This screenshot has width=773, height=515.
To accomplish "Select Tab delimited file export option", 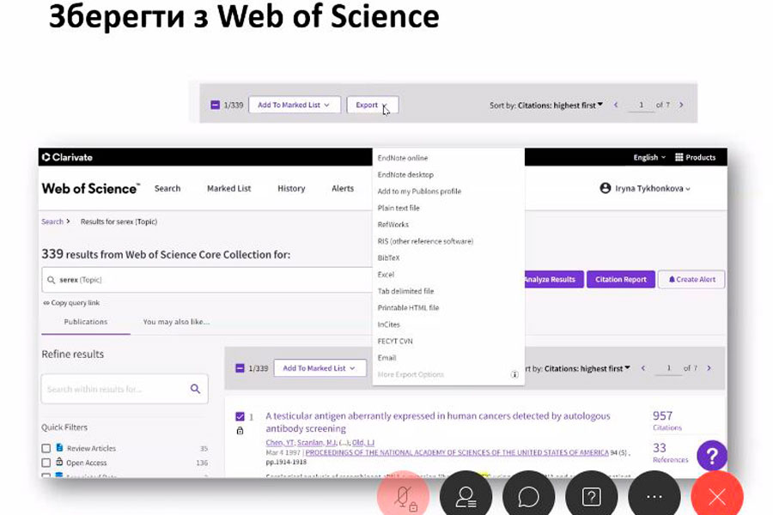I will pyautogui.click(x=405, y=291).
